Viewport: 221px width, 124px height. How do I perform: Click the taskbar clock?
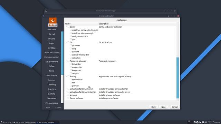(211, 122)
